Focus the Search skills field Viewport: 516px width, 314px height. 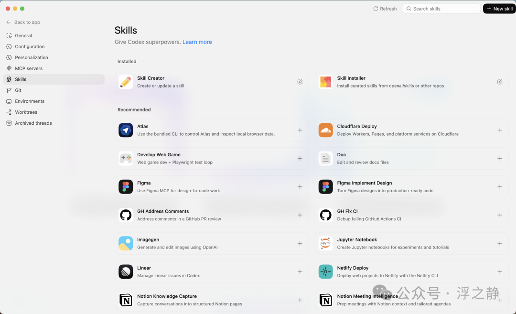pyautogui.click(x=441, y=9)
